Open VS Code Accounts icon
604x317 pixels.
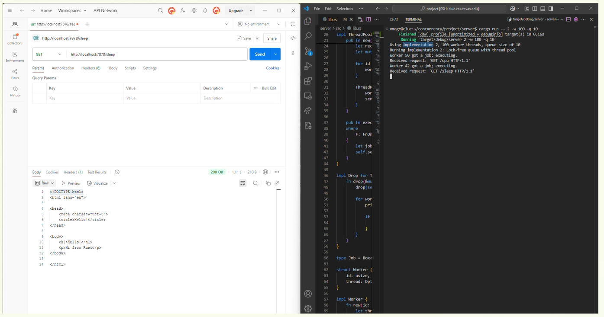[308, 294]
